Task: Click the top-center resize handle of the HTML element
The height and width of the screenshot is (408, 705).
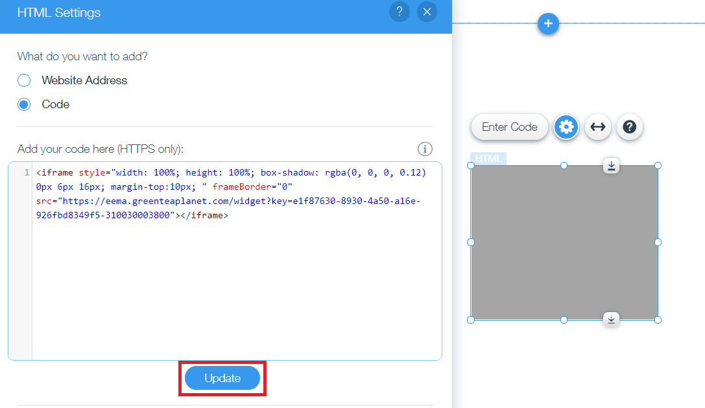Action: [x=564, y=166]
